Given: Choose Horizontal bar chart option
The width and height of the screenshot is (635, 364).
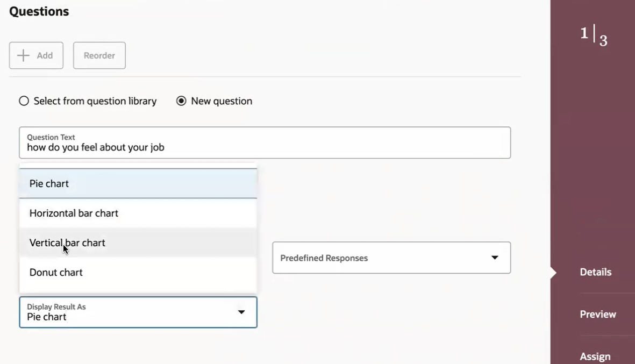Looking at the screenshot, I should click(138, 213).
